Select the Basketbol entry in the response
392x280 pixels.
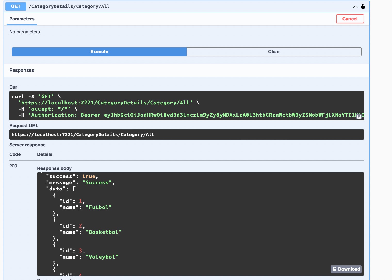pyautogui.click(x=104, y=232)
